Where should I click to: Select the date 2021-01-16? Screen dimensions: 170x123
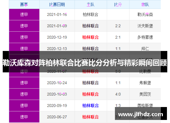tap(57, 15)
